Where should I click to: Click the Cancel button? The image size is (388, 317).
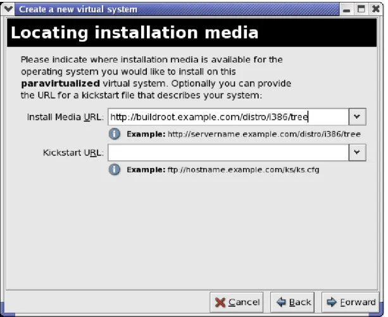[237, 302]
